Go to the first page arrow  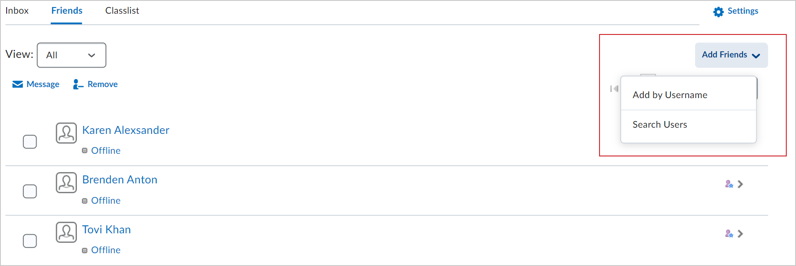614,89
